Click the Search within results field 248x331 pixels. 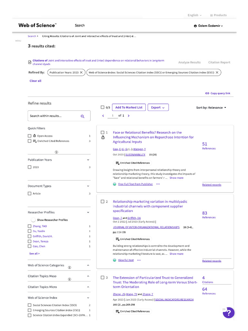tap(53, 116)
